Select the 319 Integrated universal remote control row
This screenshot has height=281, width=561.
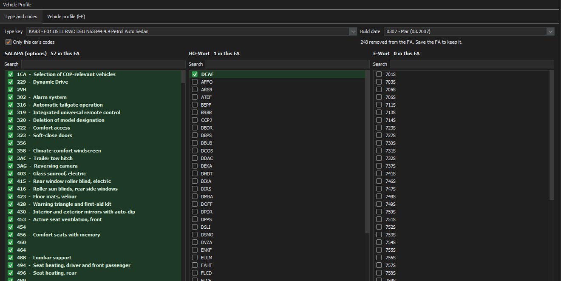click(x=93, y=113)
